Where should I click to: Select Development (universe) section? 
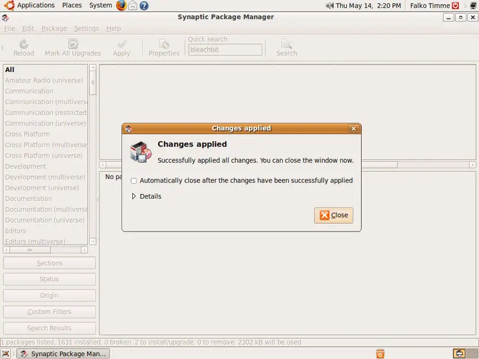tap(46, 188)
